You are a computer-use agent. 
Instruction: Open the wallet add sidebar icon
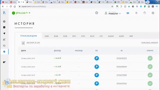point(4,27)
